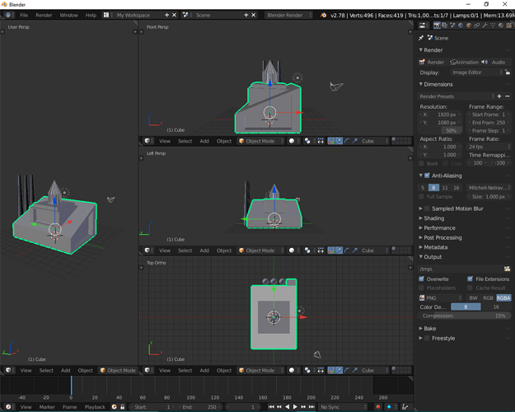Open the Render menu
This screenshot has width=515, height=412.
tap(44, 15)
